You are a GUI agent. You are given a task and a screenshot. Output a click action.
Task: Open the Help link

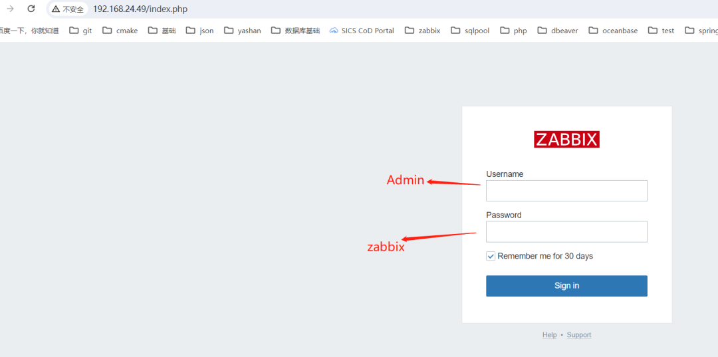(549, 335)
